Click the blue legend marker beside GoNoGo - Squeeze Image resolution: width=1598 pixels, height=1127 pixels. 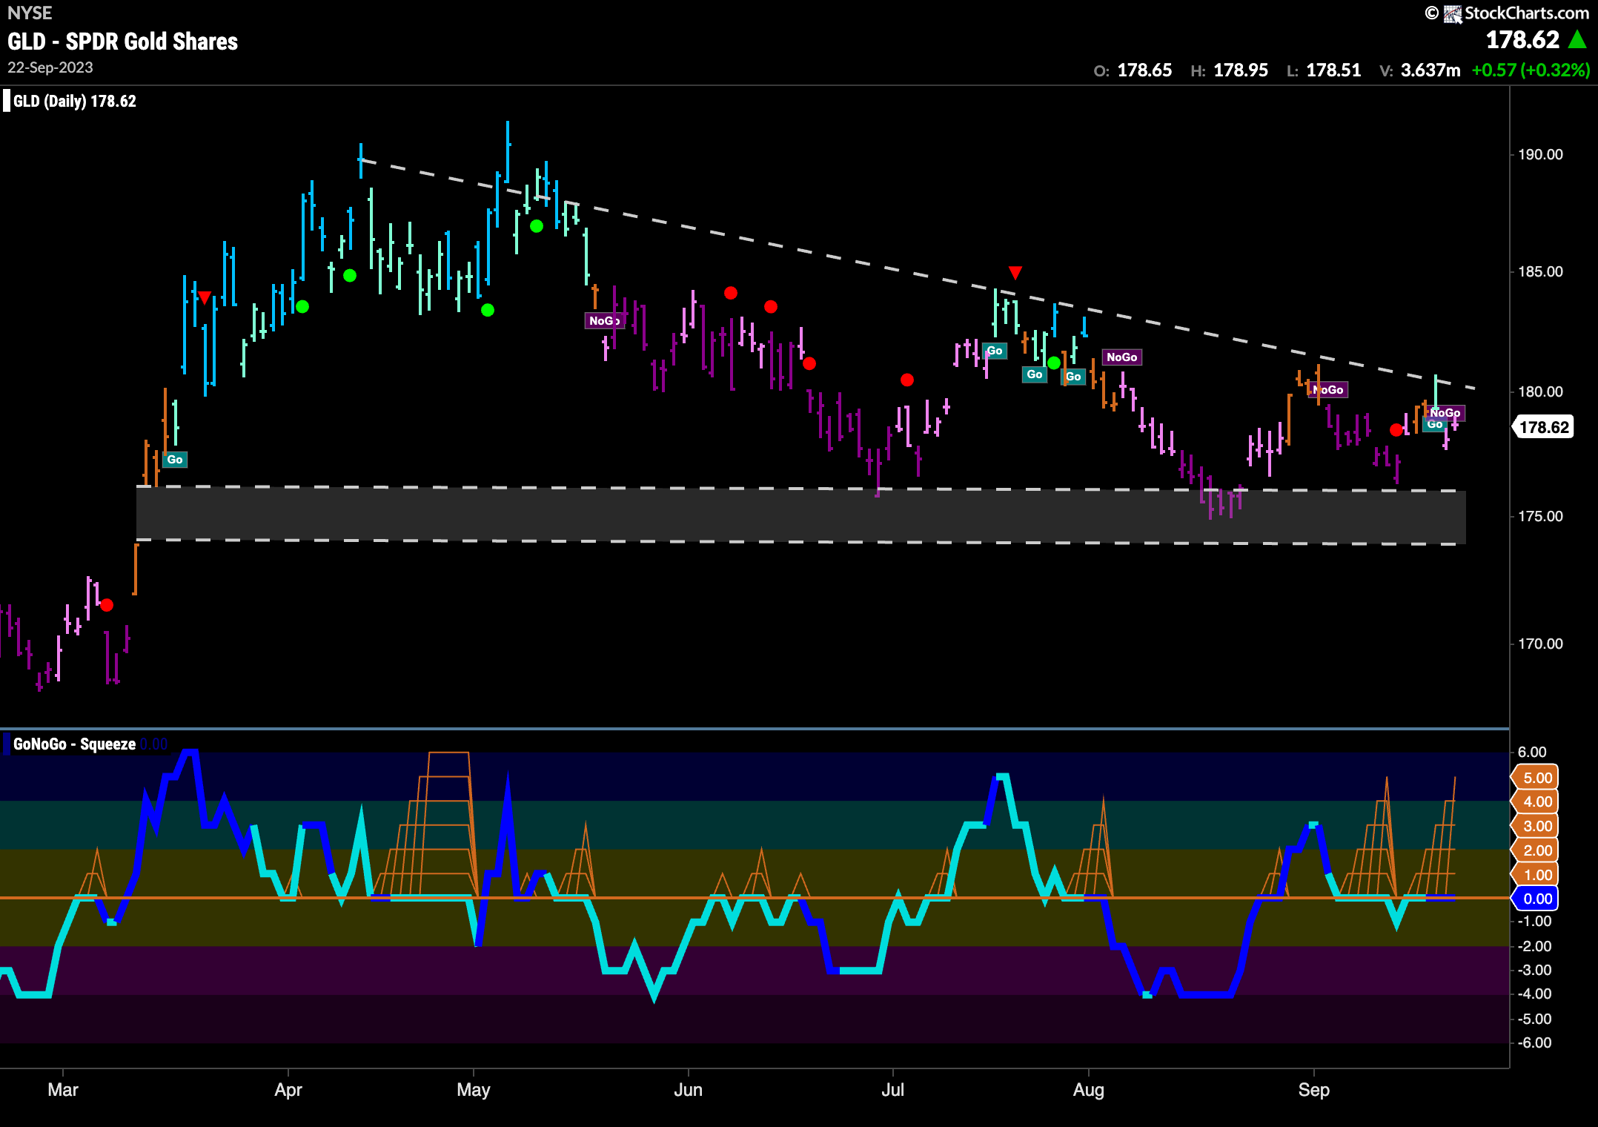7,744
